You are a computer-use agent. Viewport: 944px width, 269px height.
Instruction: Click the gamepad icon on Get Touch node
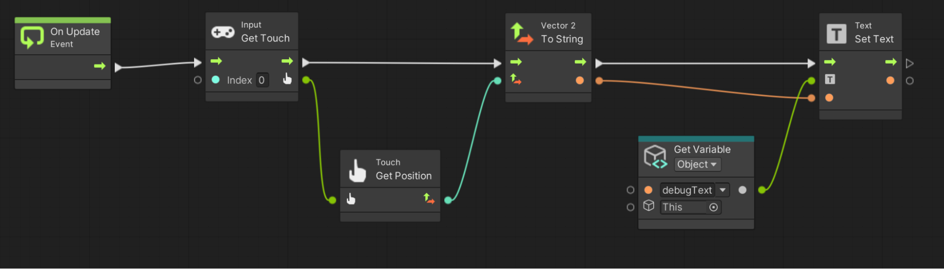(x=222, y=32)
